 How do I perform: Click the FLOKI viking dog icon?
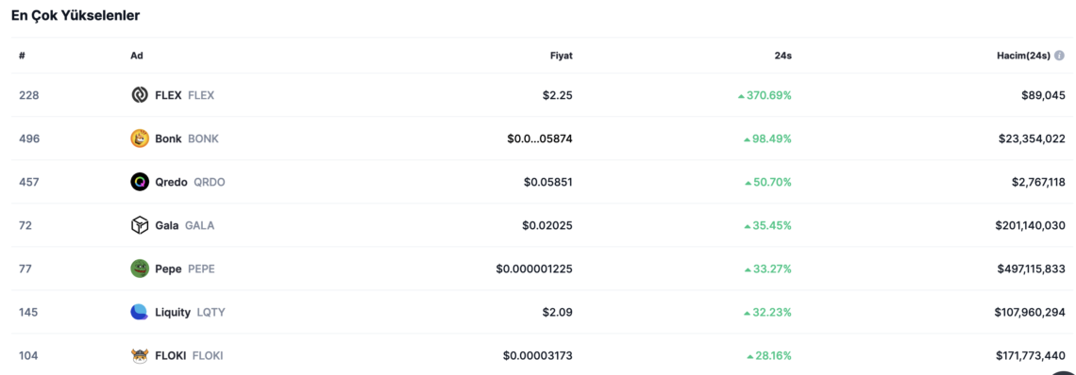click(x=140, y=356)
